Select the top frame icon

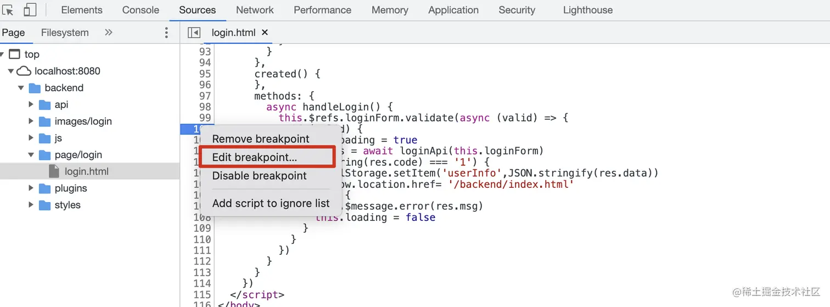pos(15,54)
